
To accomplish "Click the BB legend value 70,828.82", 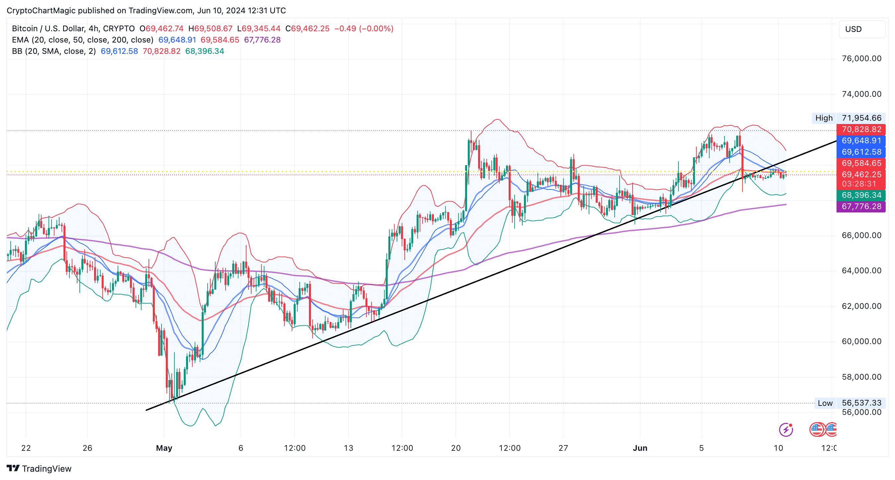I will click(x=161, y=52).
